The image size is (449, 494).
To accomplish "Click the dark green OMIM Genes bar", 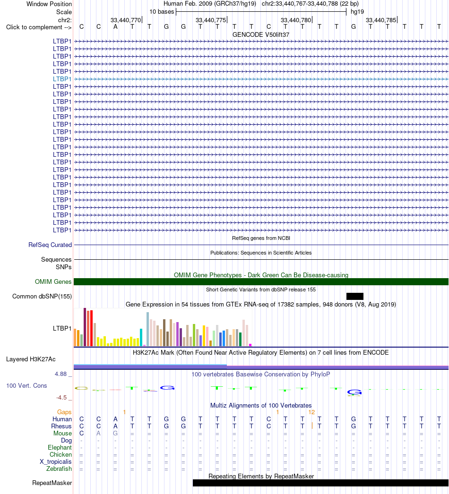I will click(261, 281).
